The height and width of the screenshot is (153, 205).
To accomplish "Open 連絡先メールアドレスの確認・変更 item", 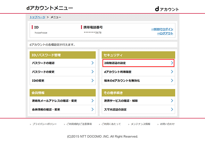I will (63, 101).
